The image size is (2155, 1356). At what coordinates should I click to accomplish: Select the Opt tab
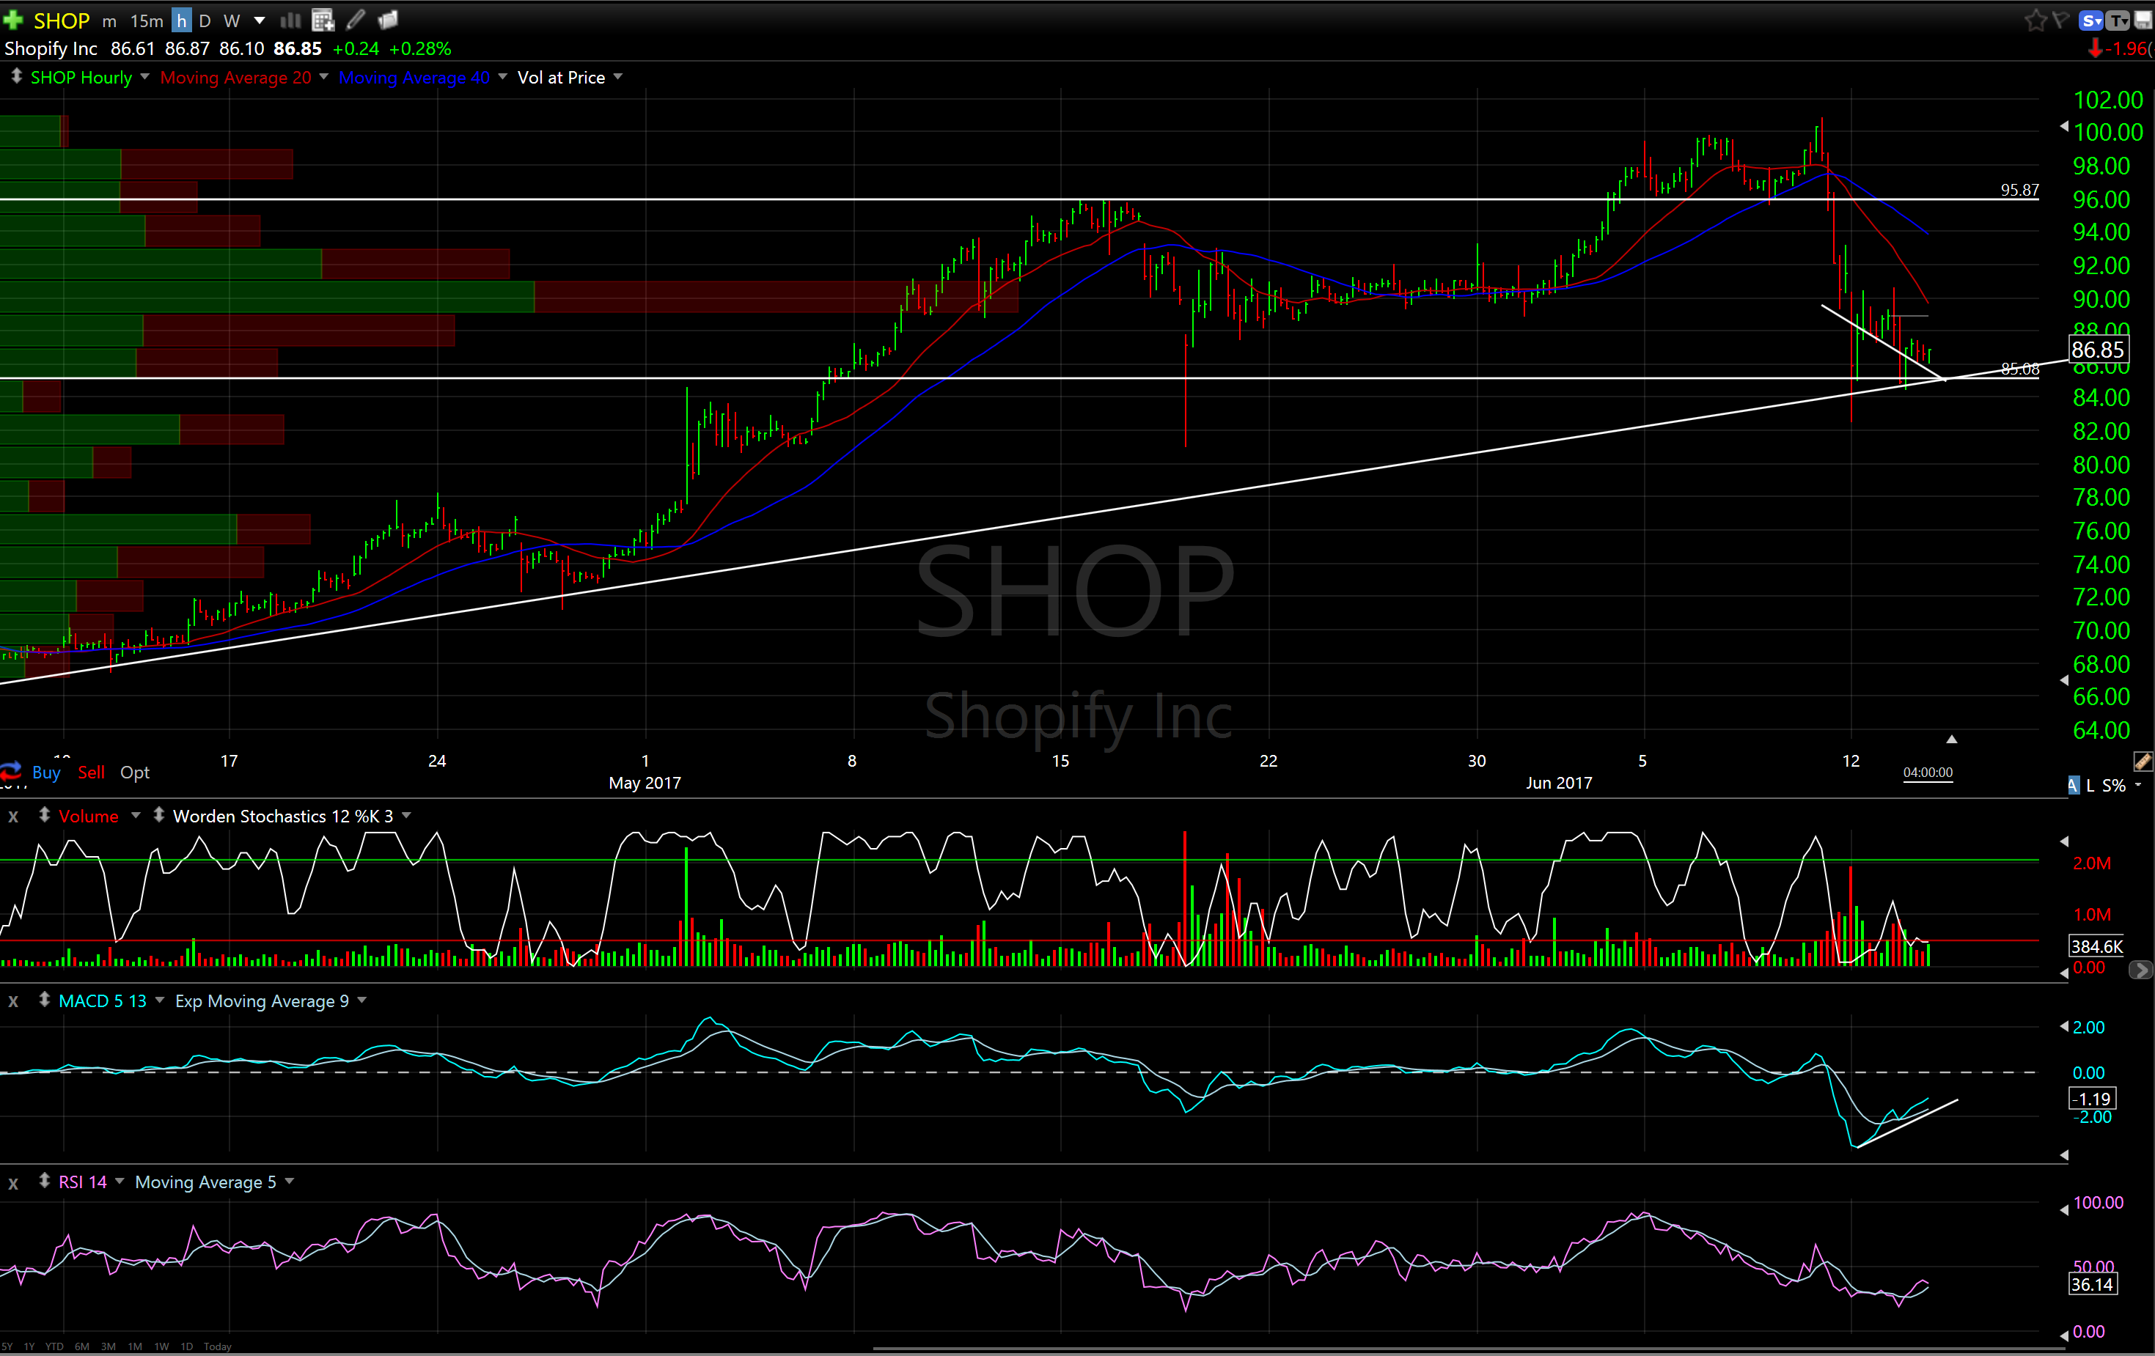[x=134, y=772]
